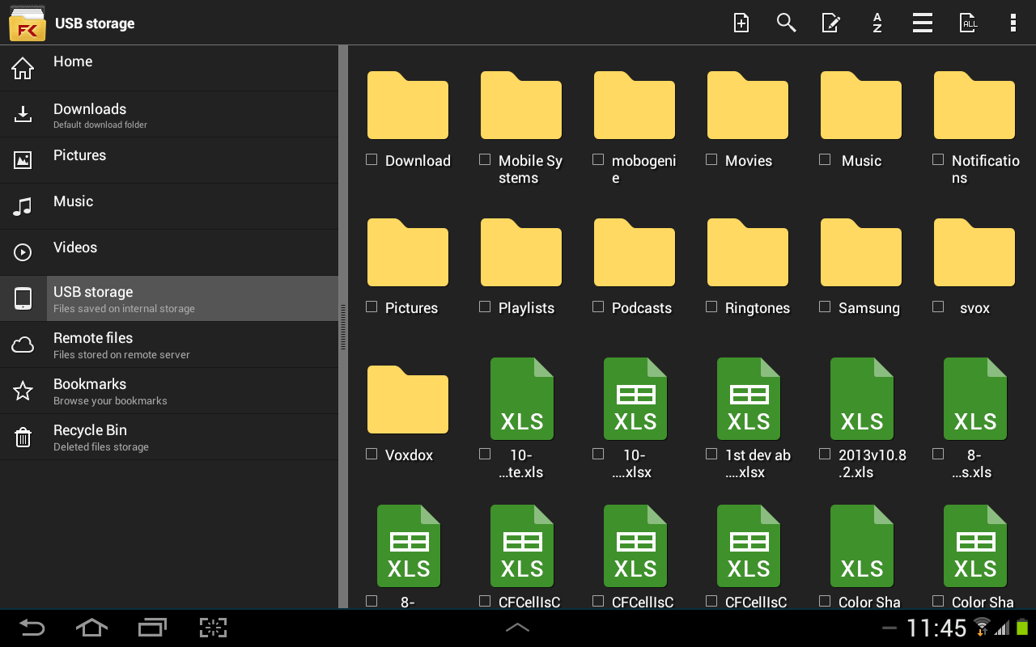Open the three-dot overflow menu

click(x=1013, y=23)
